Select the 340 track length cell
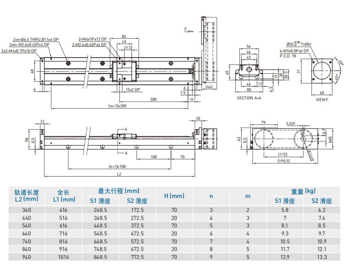Screen dimensions: 351x268 [27, 210]
